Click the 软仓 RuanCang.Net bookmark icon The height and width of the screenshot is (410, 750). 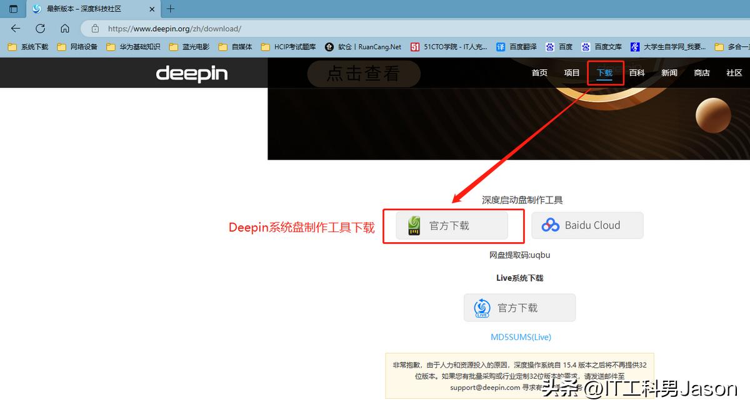click(x=330, y=46)
